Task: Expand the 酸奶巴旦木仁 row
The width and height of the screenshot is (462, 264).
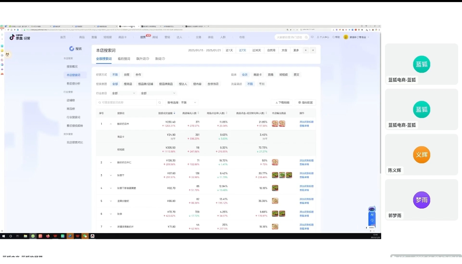Action: click(111, 163)
